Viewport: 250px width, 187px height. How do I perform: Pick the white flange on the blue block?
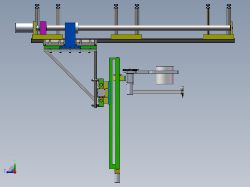coord(77,28)
